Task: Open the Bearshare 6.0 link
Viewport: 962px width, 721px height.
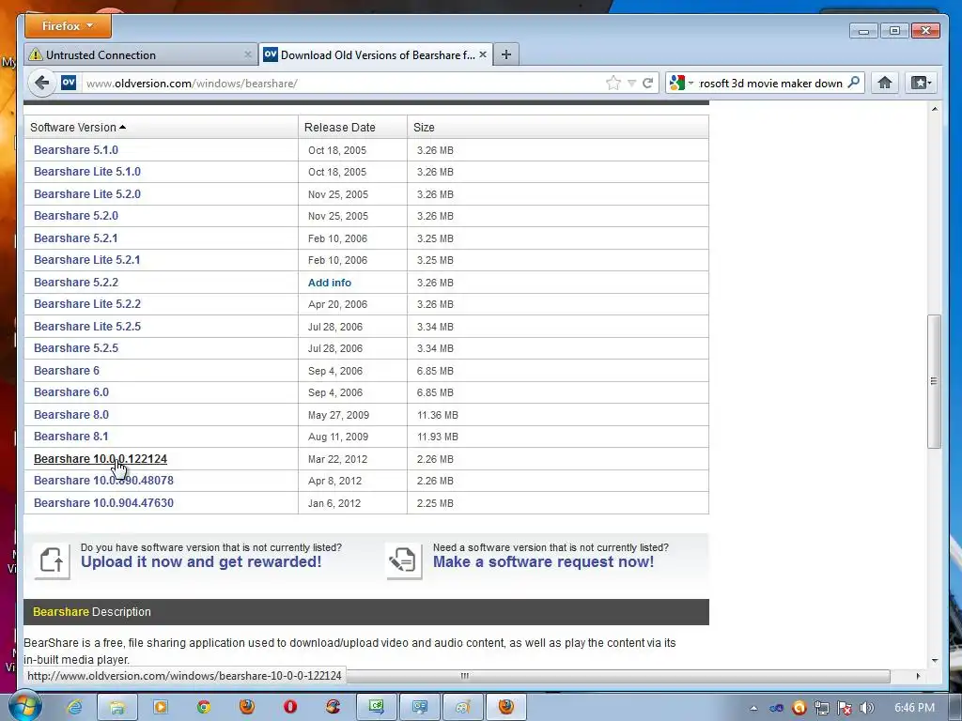Action: pos(71,392)
